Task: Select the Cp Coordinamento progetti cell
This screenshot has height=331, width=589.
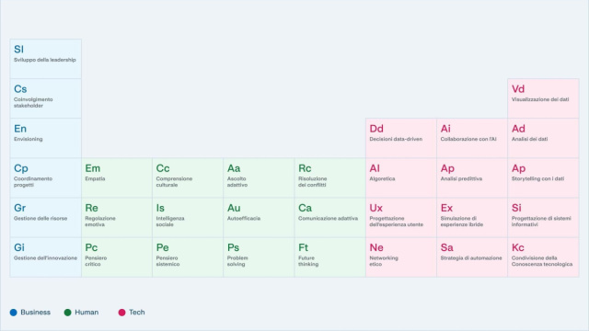Action: tap(45, 177)
